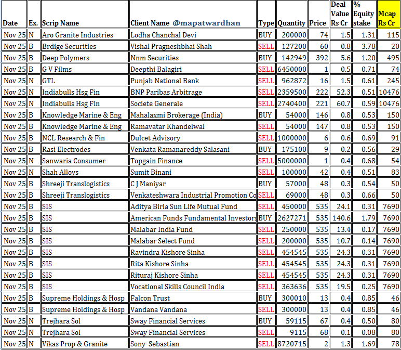Image resolution: width=401 pixels, height=350 pixels.
Task: Click the 'Nnm Securities' cell
Action: tap(193, 57)
